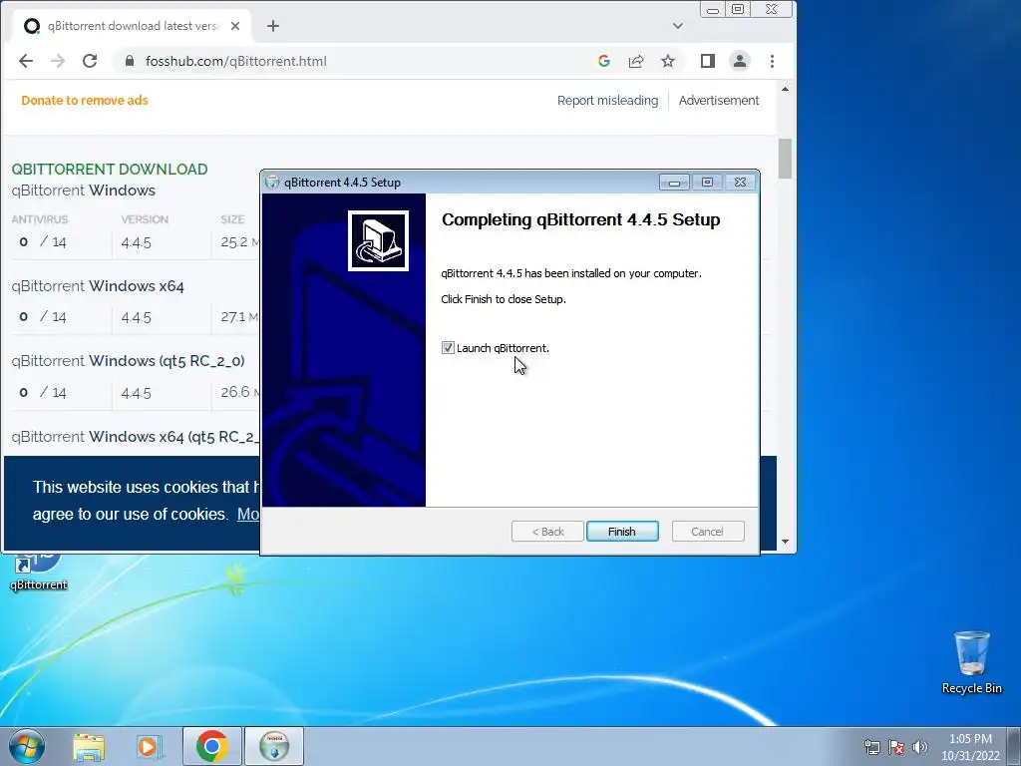Close the qBittorrent download tab
Screen dimensions: 1021x766
(x=235, y=26)
